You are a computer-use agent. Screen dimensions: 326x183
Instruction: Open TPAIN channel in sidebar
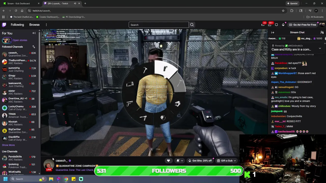[19, 115]
